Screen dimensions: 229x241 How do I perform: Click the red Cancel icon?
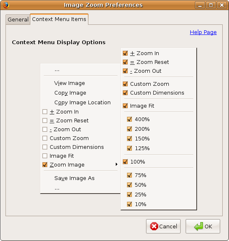pyautogui.click(x=154, y=226)
